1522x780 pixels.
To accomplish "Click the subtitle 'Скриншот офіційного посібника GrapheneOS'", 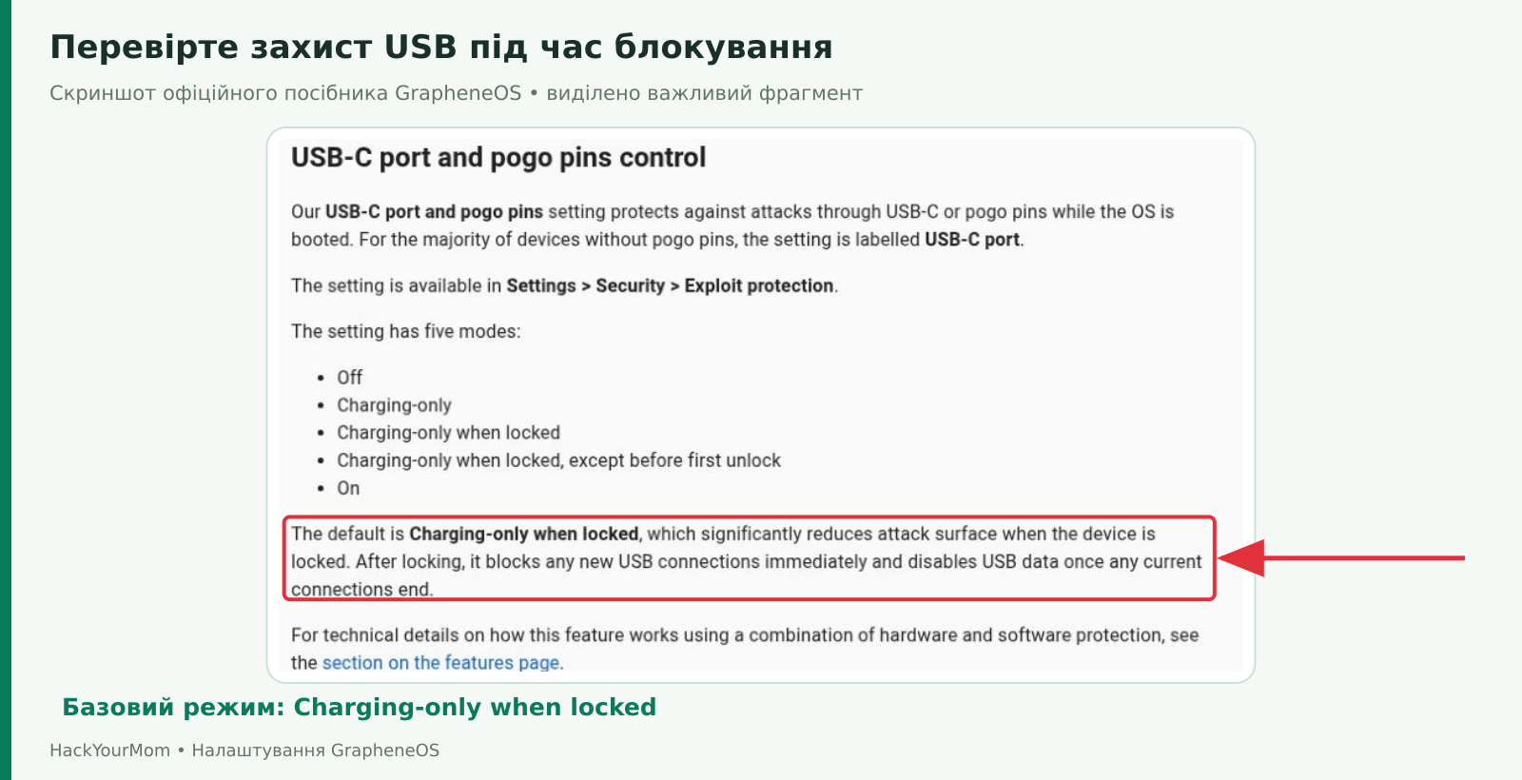I will tap(285, 93).
